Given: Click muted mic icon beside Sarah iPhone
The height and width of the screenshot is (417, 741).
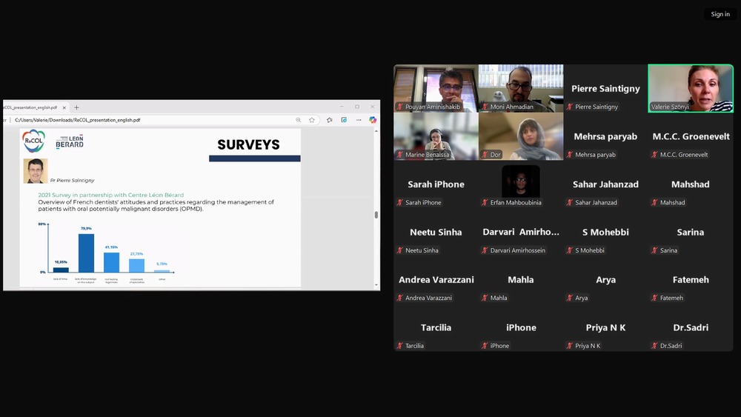Looking at the screenshot, I should (400, 202).
